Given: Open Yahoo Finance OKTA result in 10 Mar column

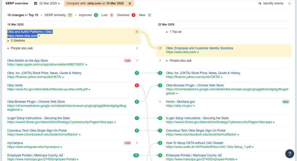Looking at the screenshot, I should pos(44,73).
